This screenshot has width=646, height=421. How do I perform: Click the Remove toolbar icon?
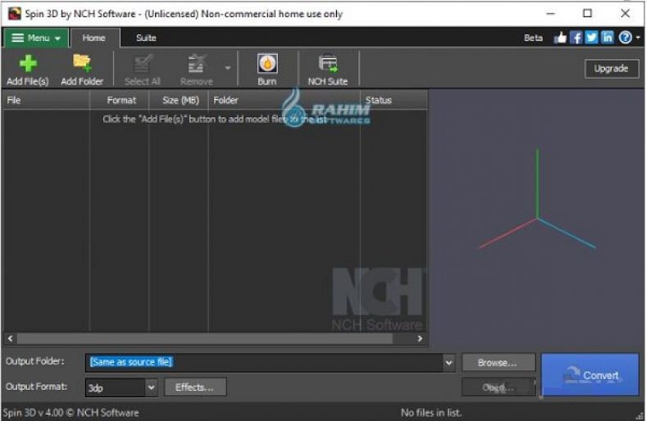click(196, 64)
